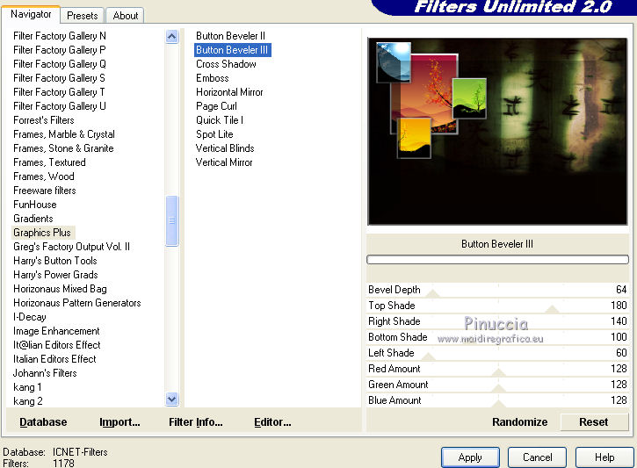Grab the category list scrollbar thumb

tap(172, 220)
